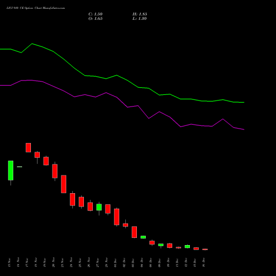Click the large green candle for 13 Nov
The width and height of the screenshot is (276, 276).
point(10,171)
